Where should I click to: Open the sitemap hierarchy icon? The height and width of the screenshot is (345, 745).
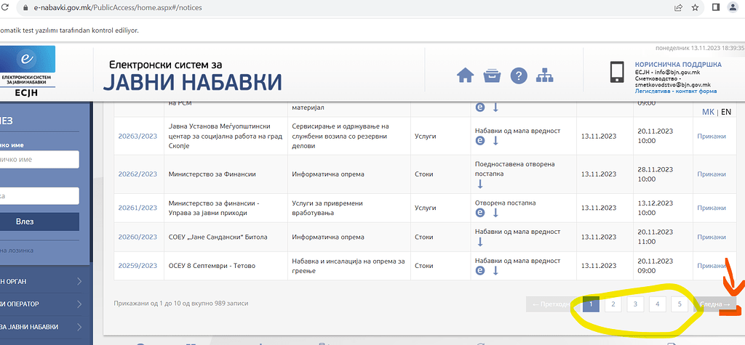tap(545, 76)
